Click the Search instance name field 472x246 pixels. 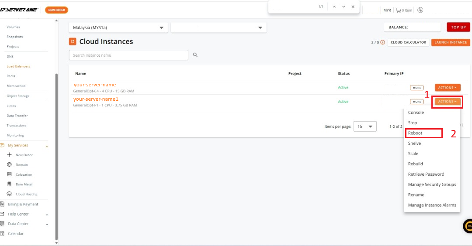(128, 55)
